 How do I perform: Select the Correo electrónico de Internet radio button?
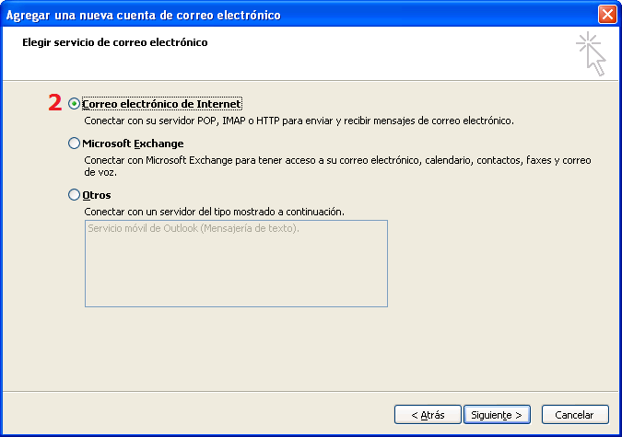[x=75, y=104]
